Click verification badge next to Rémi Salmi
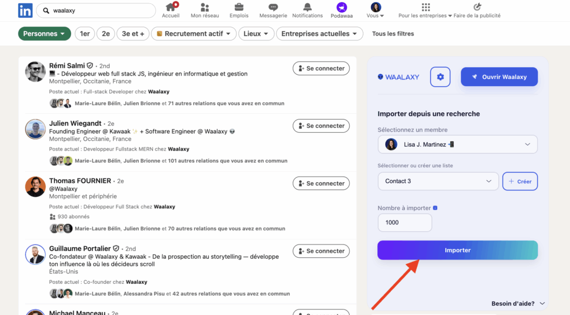 (90, 66)
